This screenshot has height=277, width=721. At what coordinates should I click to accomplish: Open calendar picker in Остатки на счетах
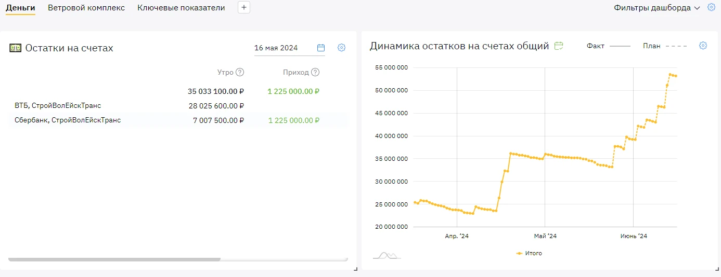click(321, 48)
